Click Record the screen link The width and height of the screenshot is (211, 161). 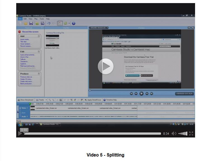(30, 32)
